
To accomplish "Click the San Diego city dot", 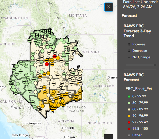I will click(x=29, y=136).
